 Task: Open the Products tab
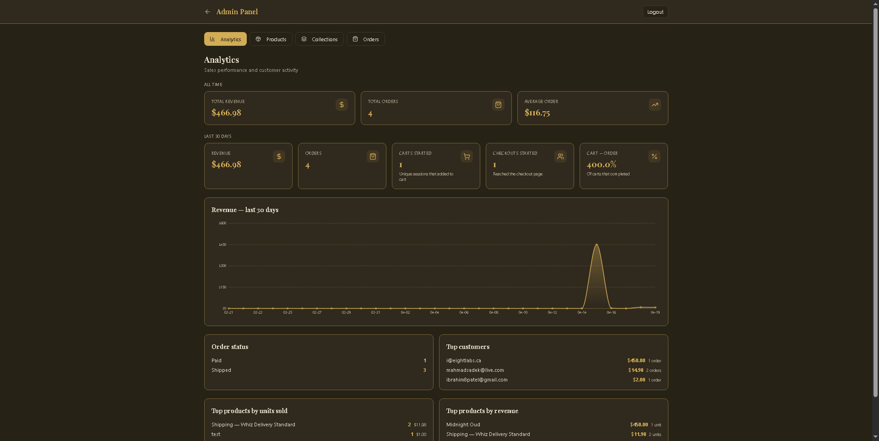271,39
